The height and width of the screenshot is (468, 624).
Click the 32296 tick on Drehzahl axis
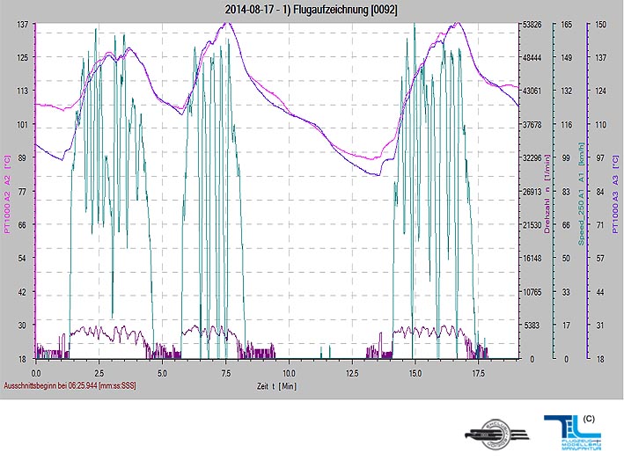[x=531, y=158]
